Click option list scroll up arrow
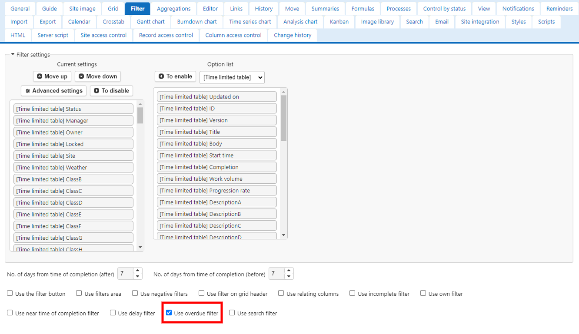Viewport: 579px width, 334px height. (x=283, y=92)
